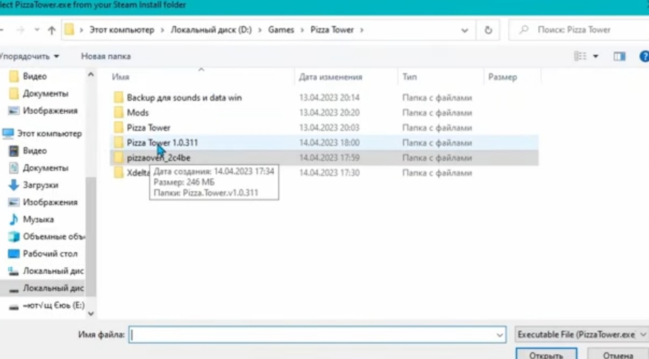Select Backup для sounds и data win folder

324,98
